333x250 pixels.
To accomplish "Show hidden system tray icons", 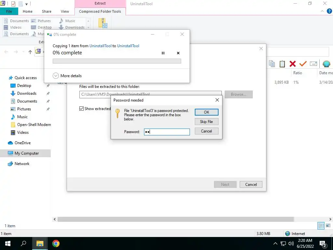I will pos(275,243).
